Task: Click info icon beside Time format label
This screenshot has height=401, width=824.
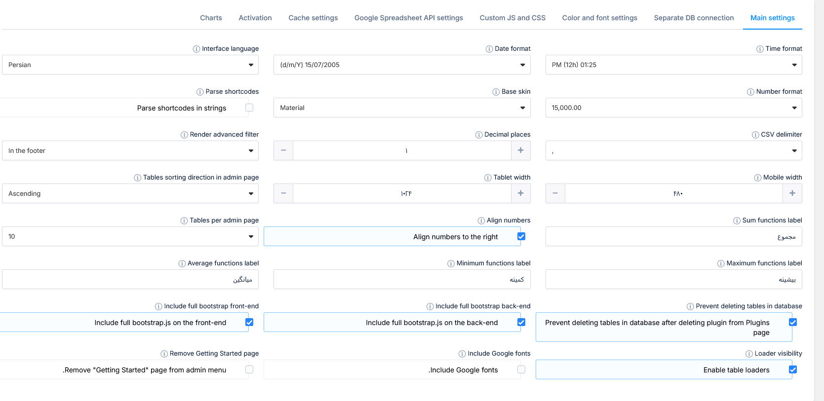Action: pyautogui.click(x=760, y=49)
